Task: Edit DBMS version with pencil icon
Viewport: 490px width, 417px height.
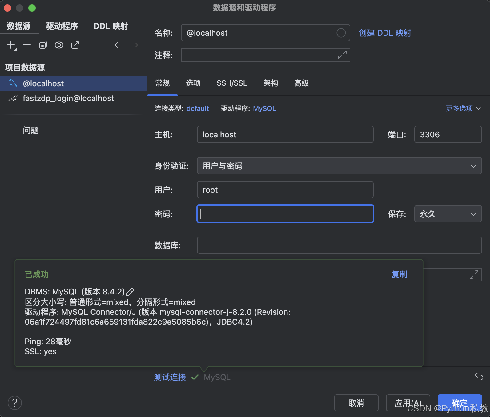Action: 130,292
